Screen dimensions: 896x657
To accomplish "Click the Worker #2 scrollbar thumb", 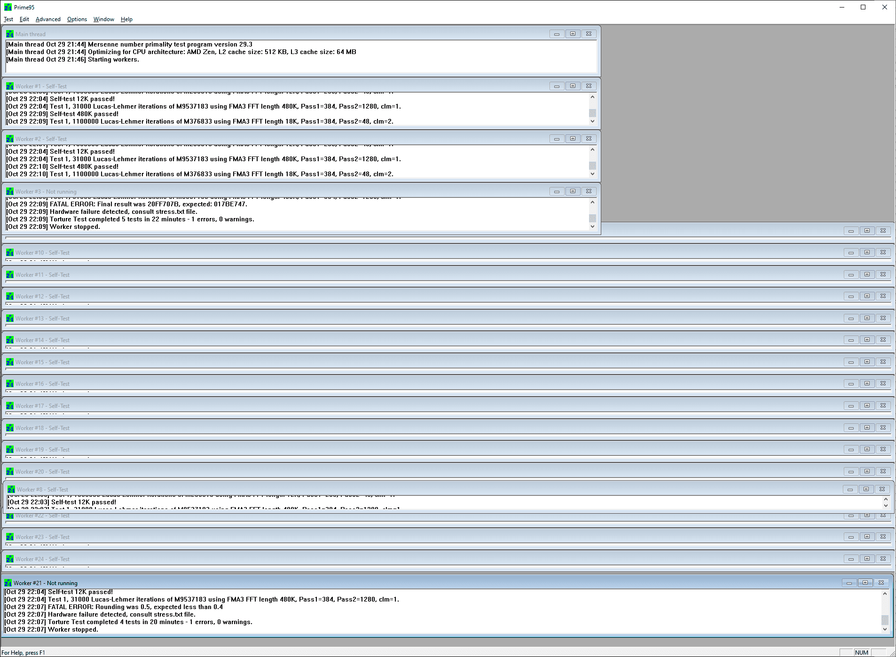I will point(592,166).
